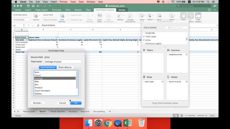230x129 pixels.
Task: Open Spotlight search in menu bar
Action: click(x=208, y=2)
